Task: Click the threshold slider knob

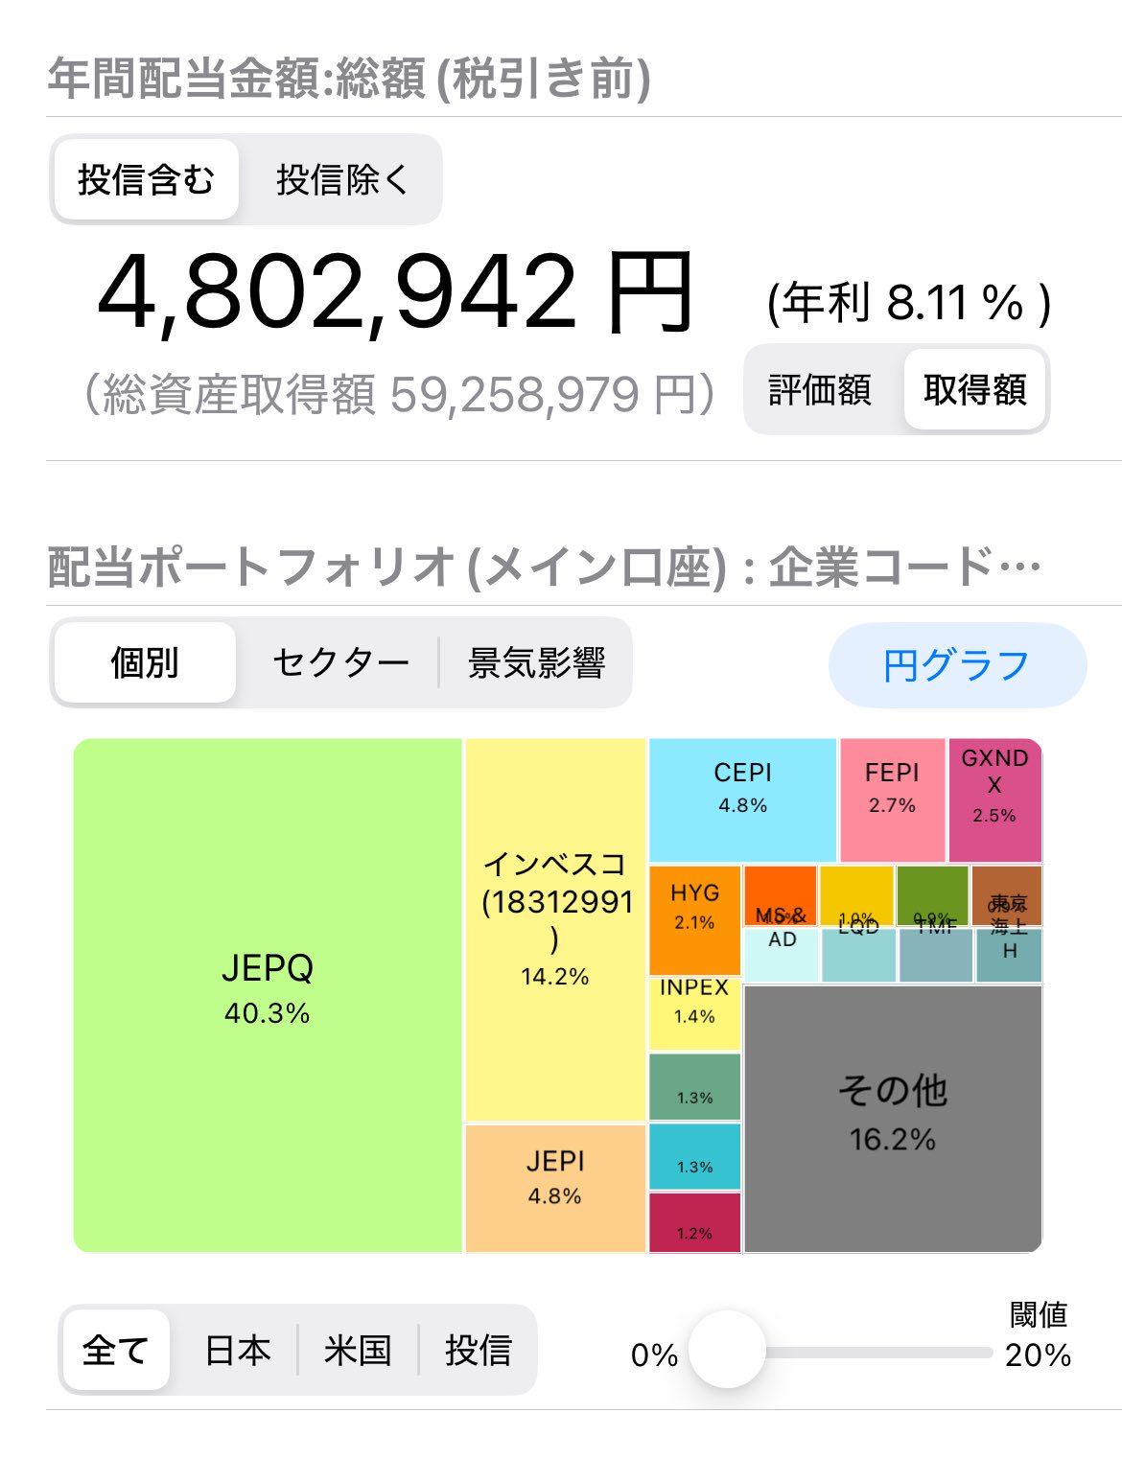Action: coord(727,1350)
